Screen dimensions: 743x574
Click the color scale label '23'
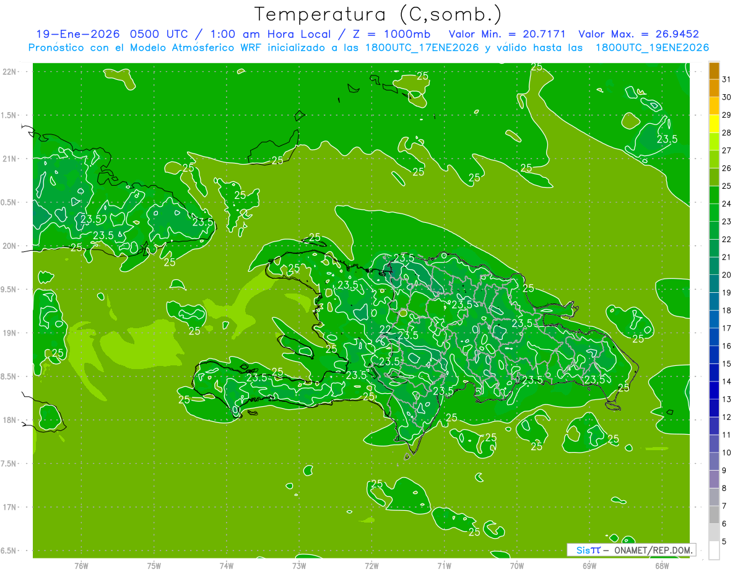(726, 222)
